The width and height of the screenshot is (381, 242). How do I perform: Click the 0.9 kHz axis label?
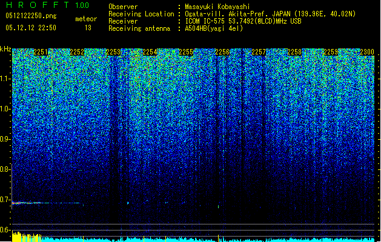(5, 139)
